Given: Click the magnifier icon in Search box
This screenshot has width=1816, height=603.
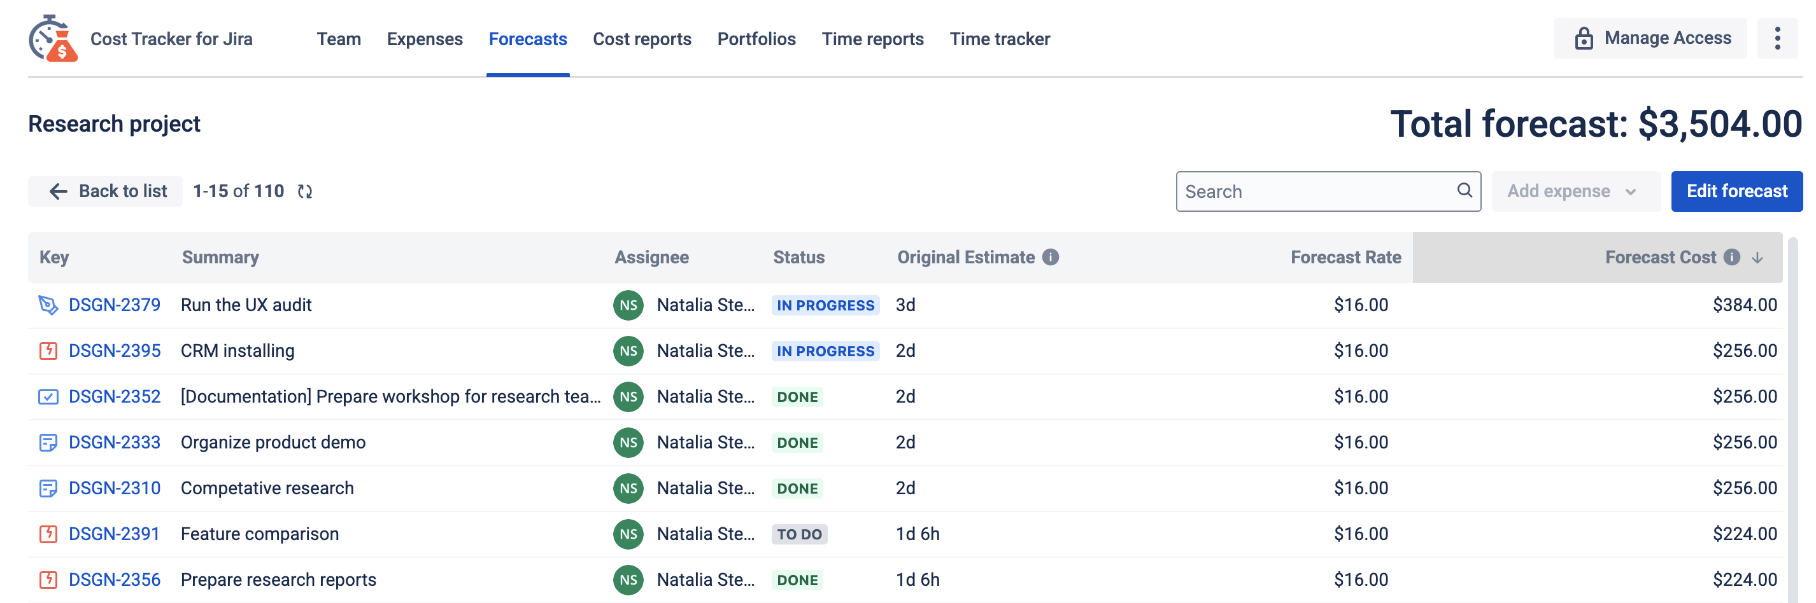Looking at the screenshot, I should [1463, 190].
